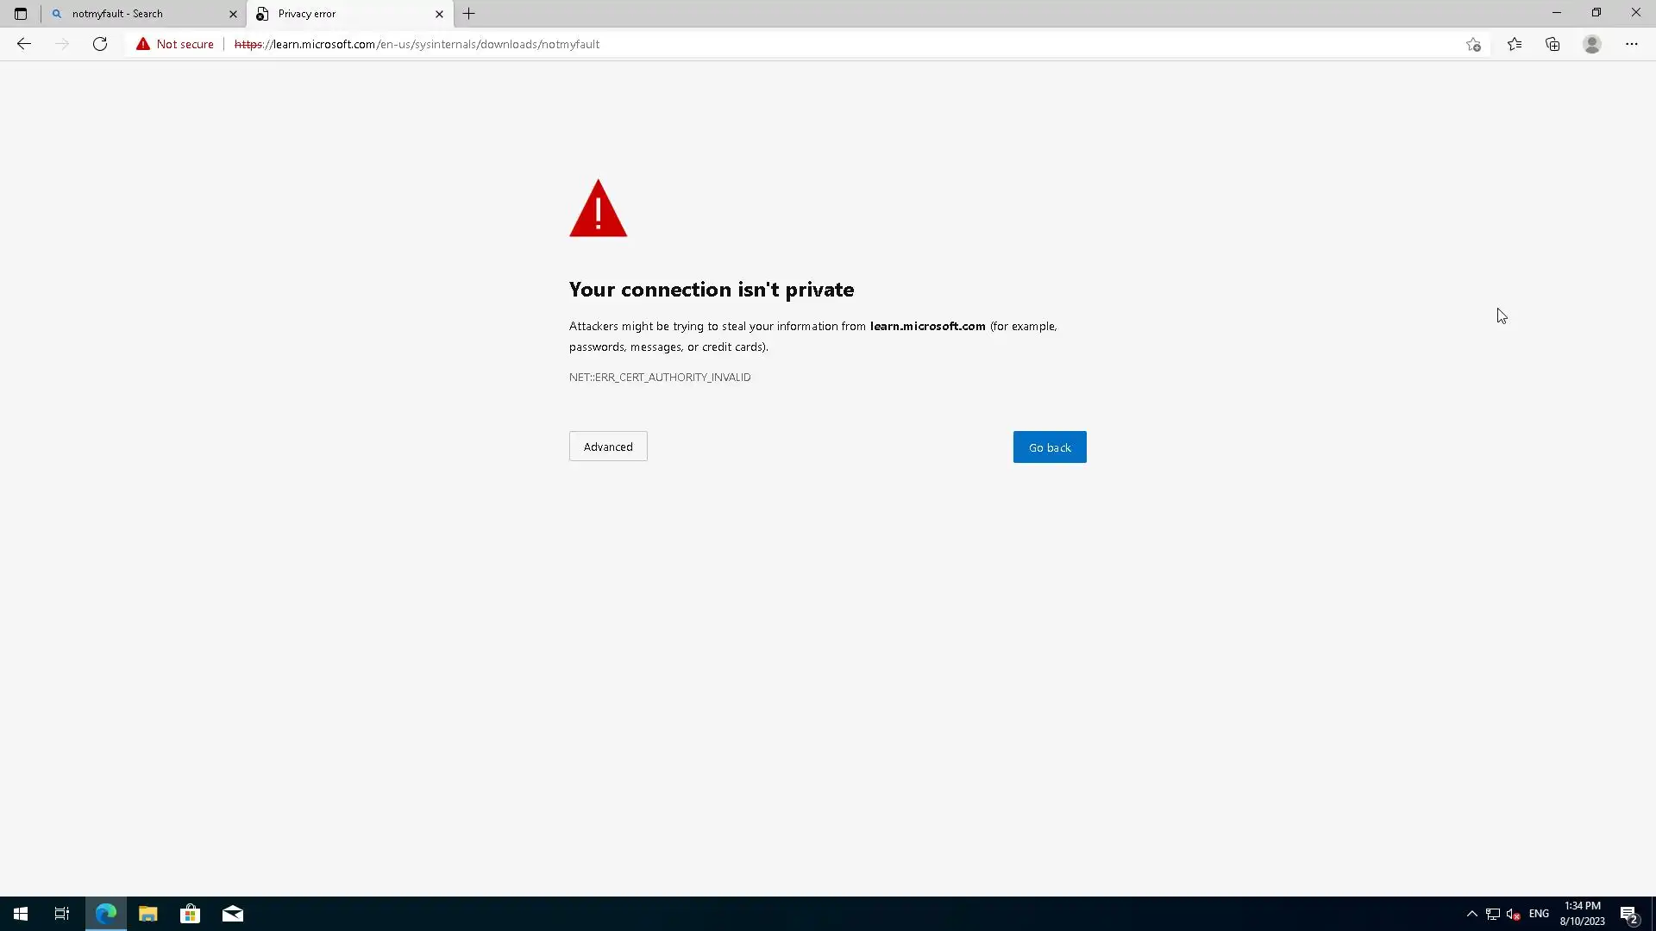Open the Collections icon
The height and width of the screenshot is (931, 1656).
pyautogui.click(x=1552, y=45)
